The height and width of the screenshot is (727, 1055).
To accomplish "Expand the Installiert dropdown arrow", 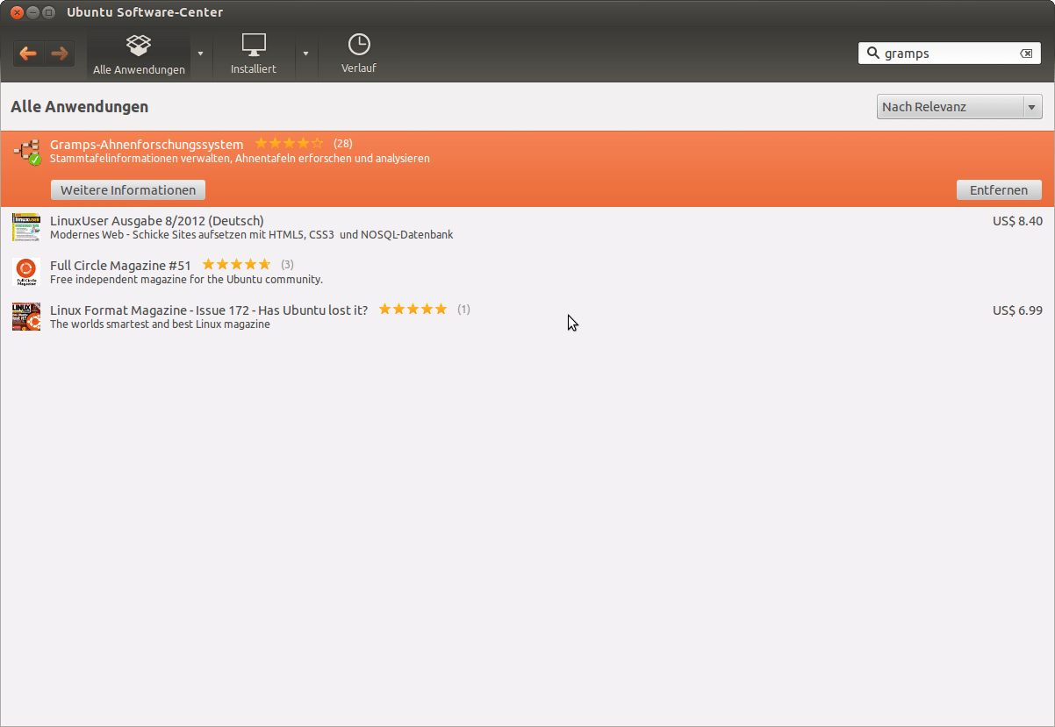I will tap(305, 53).
